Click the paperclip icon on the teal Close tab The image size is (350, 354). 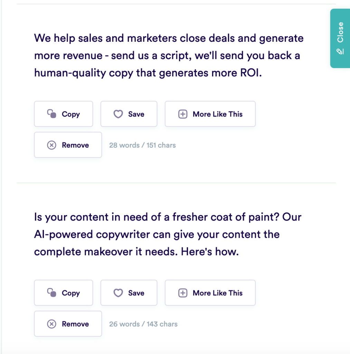(x=340, y=50)
